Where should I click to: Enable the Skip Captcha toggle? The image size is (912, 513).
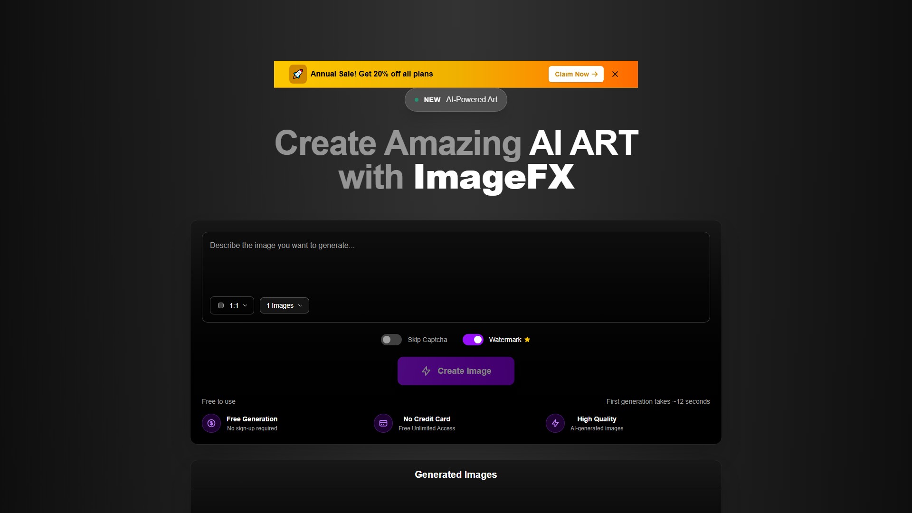(391, 340)
